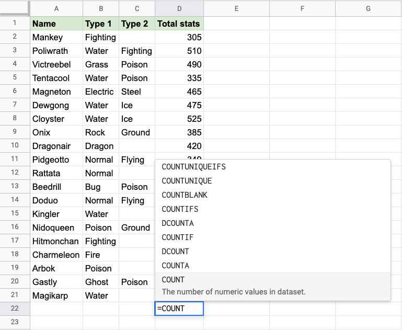The height and width of the screenshot is (330, 402).
Task: Pick DCOUNT from the function list
Action: point(175,252)
